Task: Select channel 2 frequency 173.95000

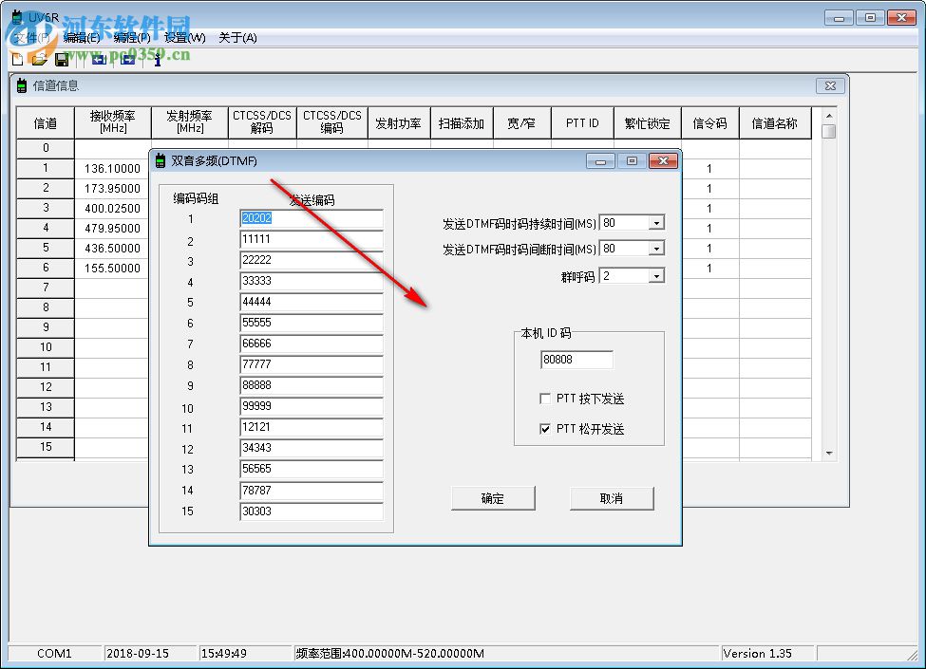Action: 112,189
